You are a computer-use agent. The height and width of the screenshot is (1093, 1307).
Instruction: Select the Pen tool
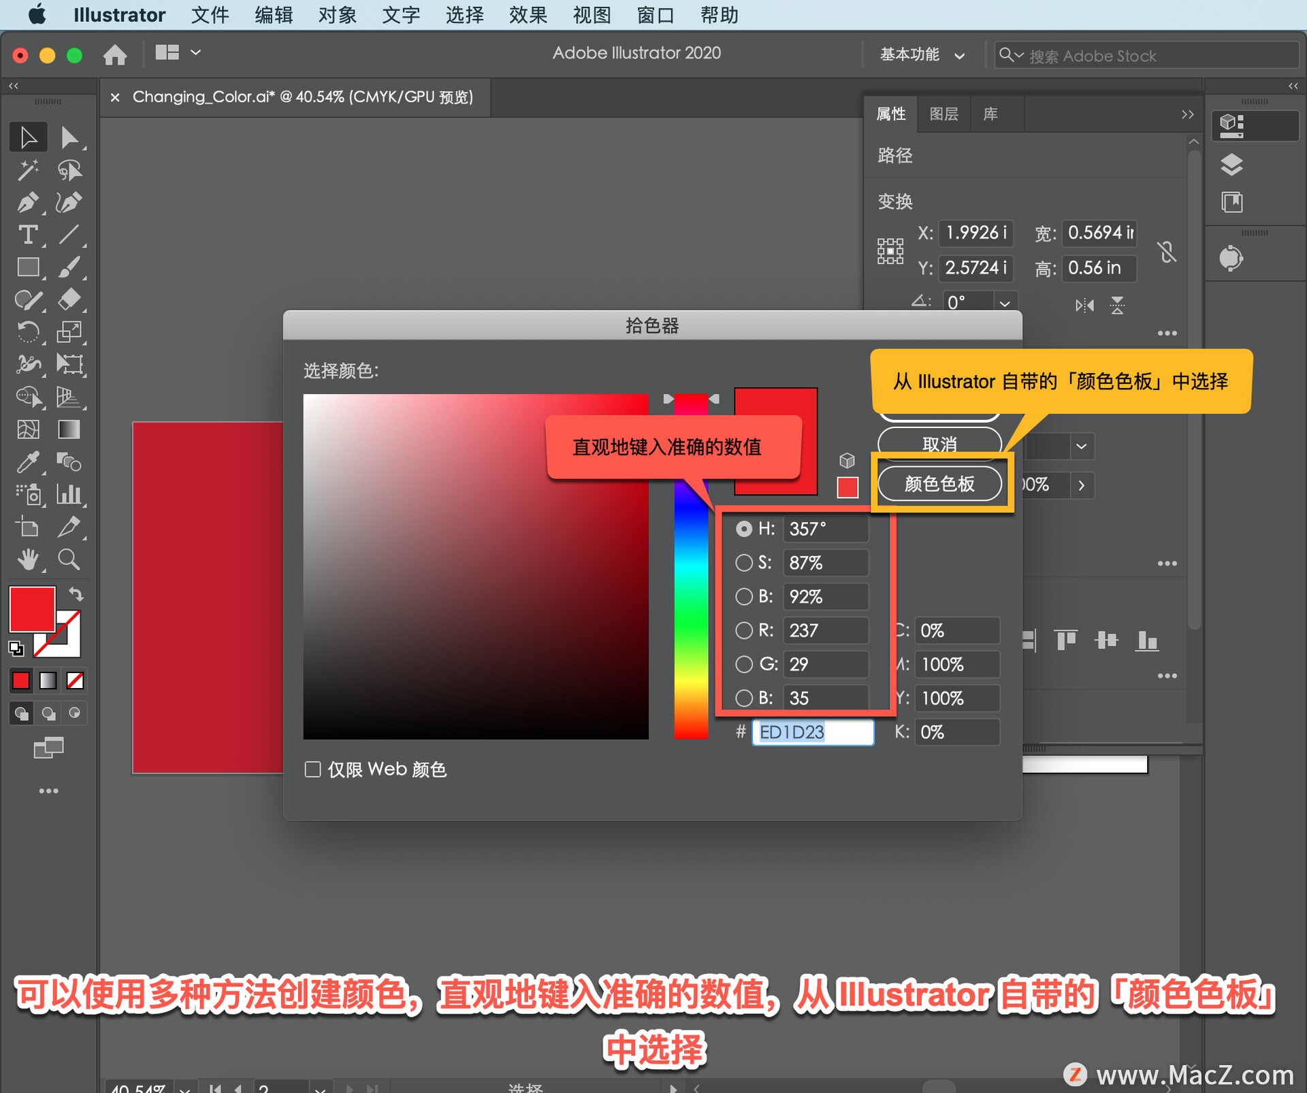pyautogui.click(x=27, y=202)
